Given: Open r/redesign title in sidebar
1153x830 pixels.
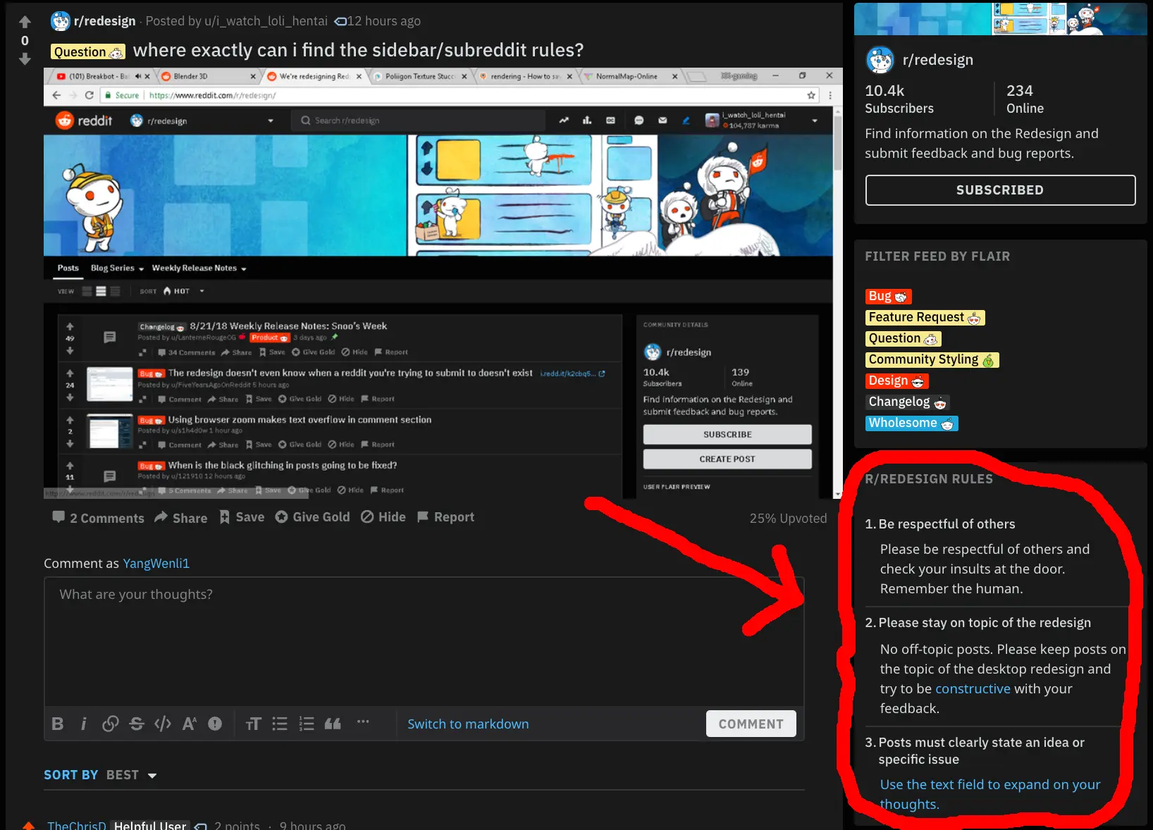Looking at the screenshot, I should coord(937,60).
